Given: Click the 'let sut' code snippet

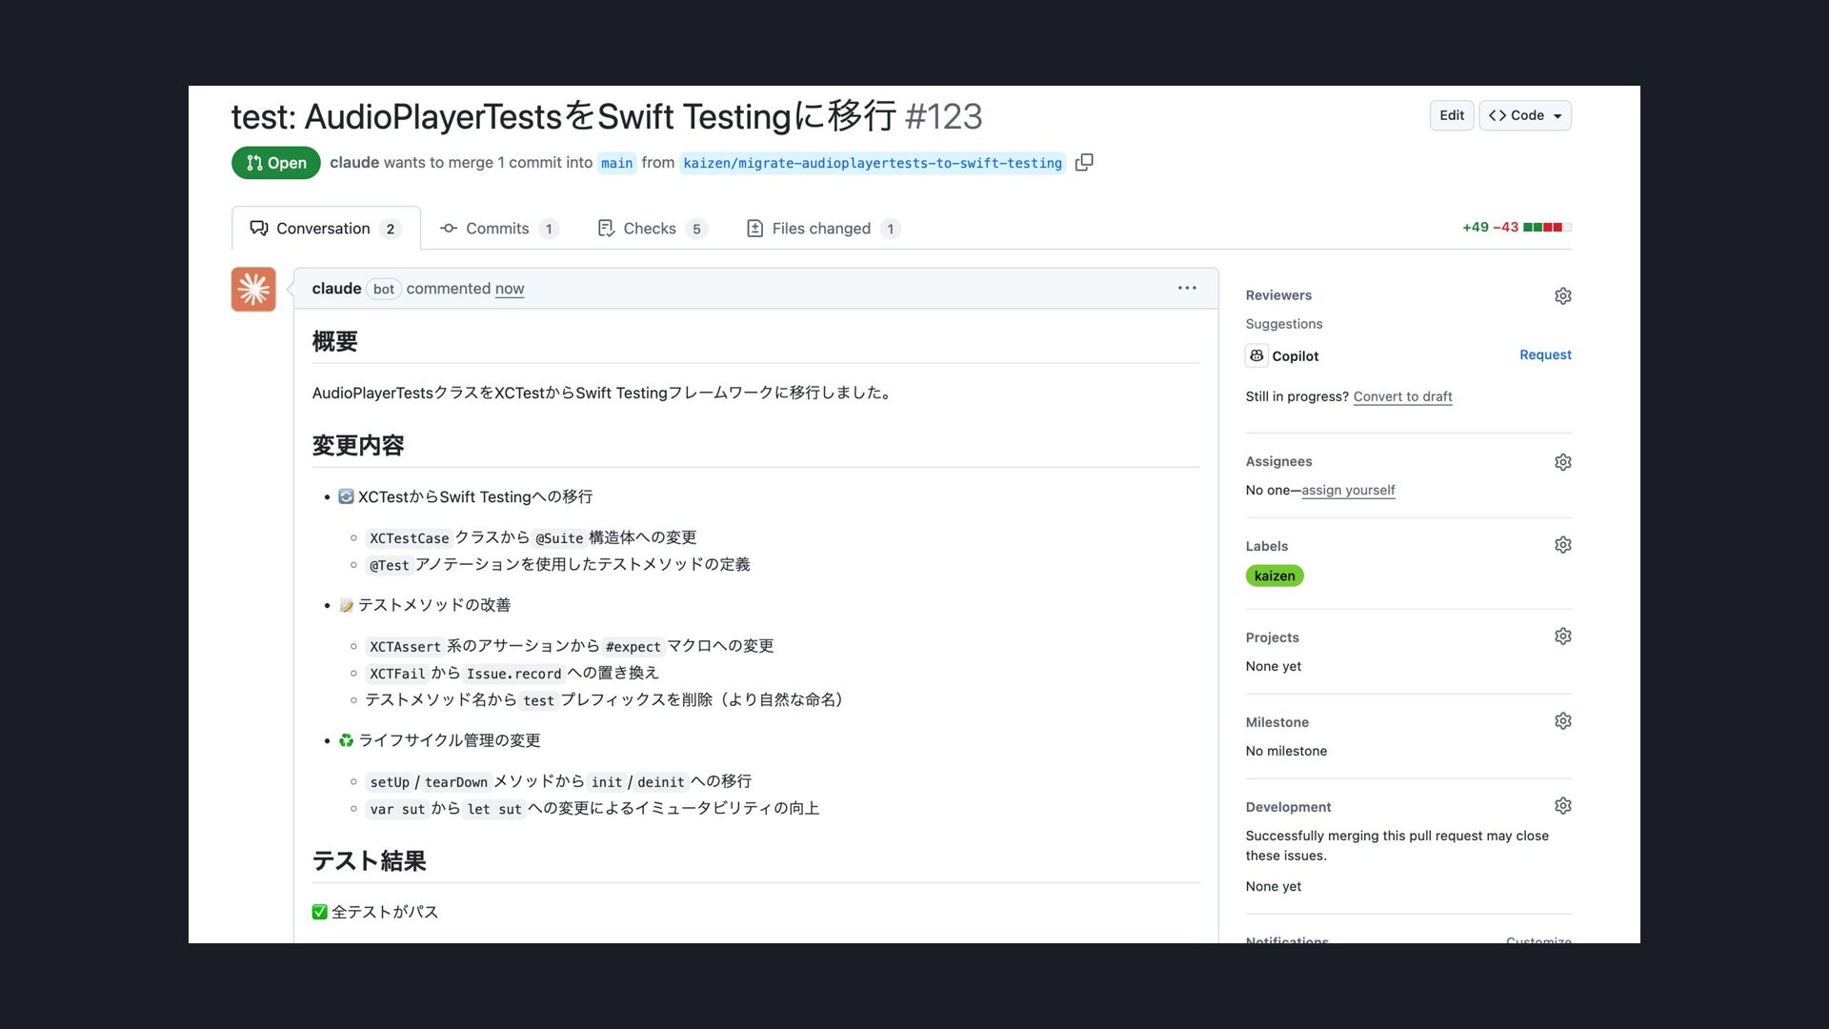Looking at the screenshot, I should 494,809.
